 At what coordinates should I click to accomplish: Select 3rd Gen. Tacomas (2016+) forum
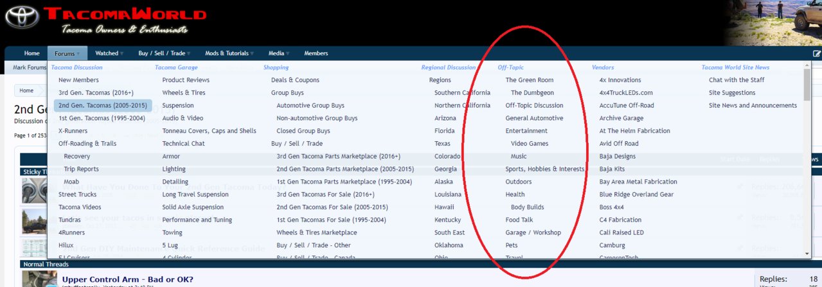click(96, 92)
